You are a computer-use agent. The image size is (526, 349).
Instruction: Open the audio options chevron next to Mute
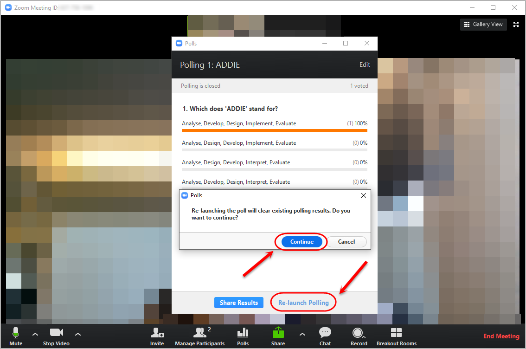click(x=35, y=334)
